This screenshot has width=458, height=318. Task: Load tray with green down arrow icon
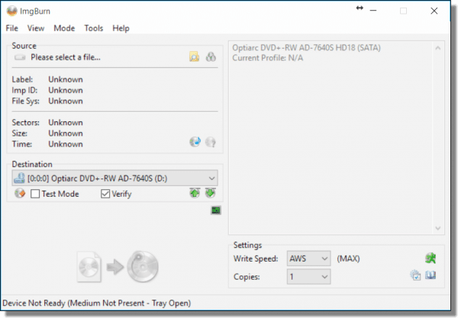point(211,193)
